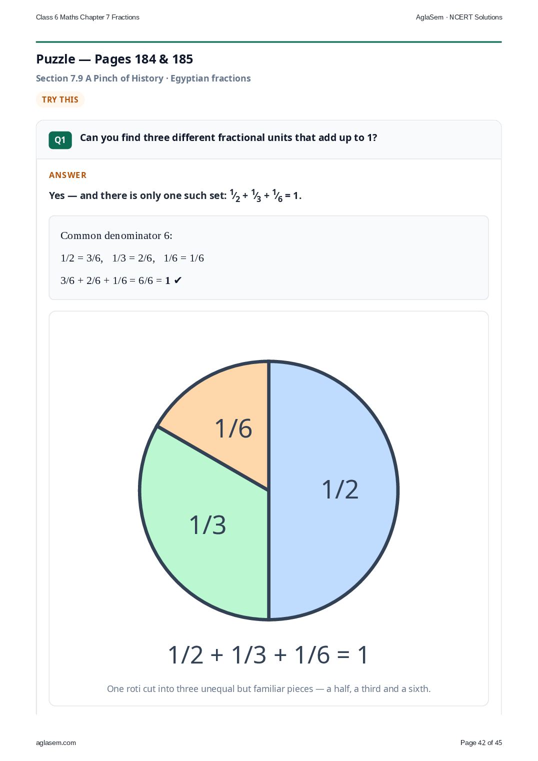Click the Common denominator 6 line

coord(116,235)
